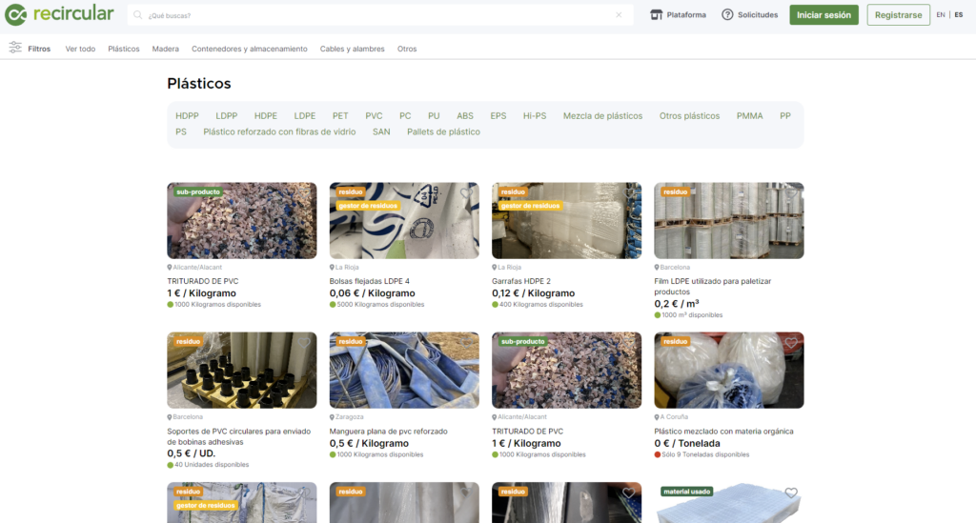The image size is (976, 523).
Task: Filter by PVC subcategory
Action: [x=374, y=115]
